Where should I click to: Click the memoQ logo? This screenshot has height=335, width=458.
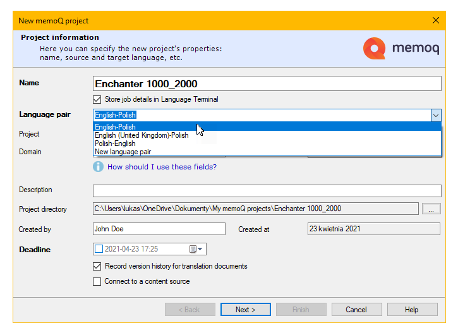(401, 48)
